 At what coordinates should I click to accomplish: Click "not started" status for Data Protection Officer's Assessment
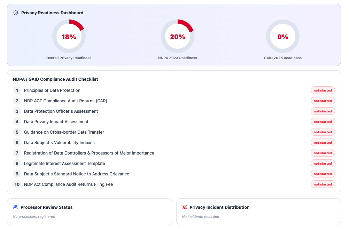pos(323,111)
